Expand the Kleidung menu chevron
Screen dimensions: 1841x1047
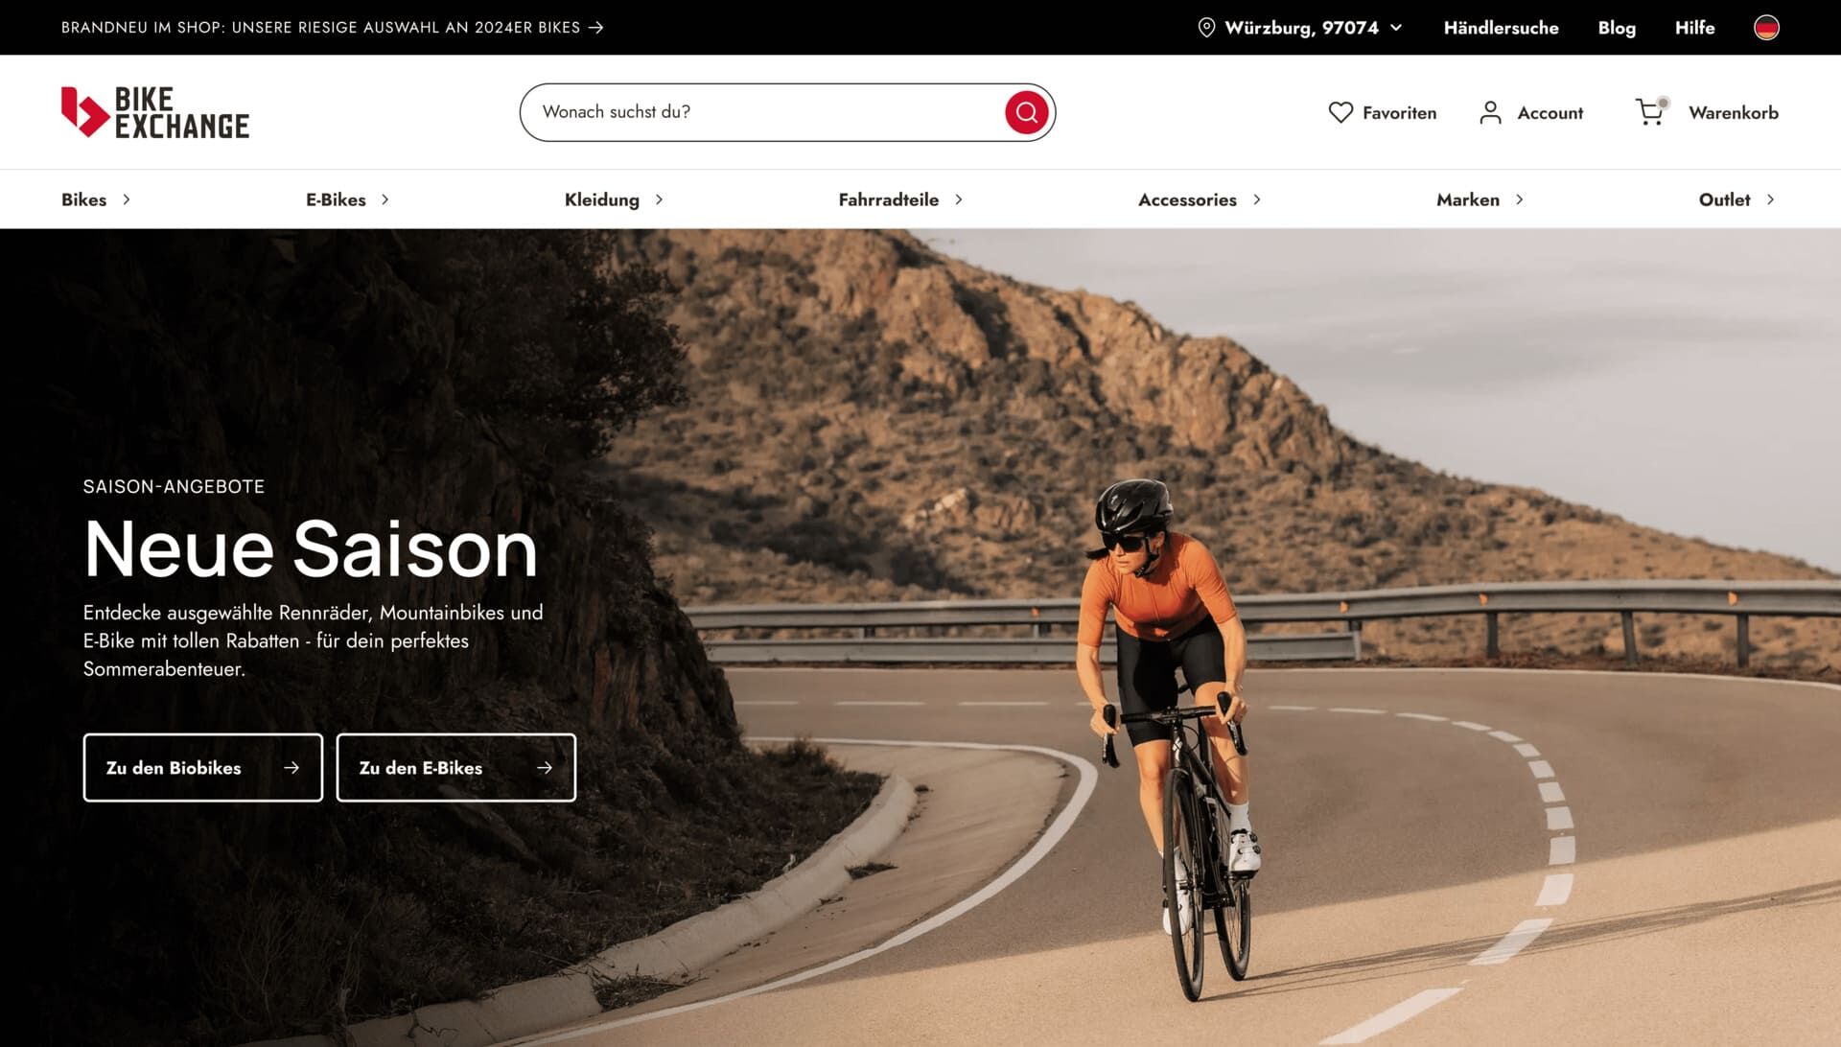(659, 199)
